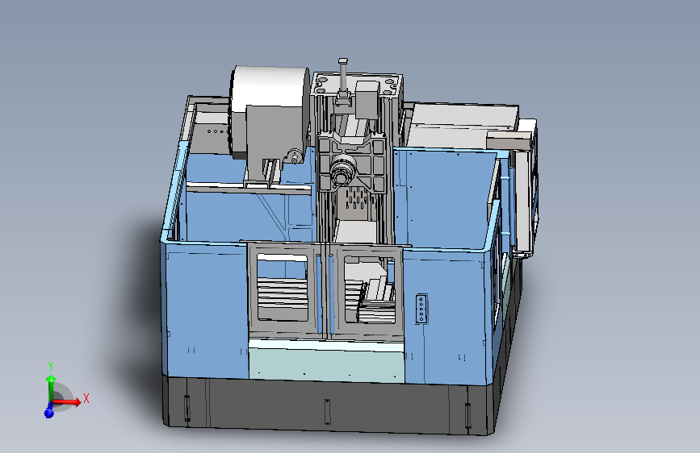
Task: Select the right front door window
Action: coord(370,290)
